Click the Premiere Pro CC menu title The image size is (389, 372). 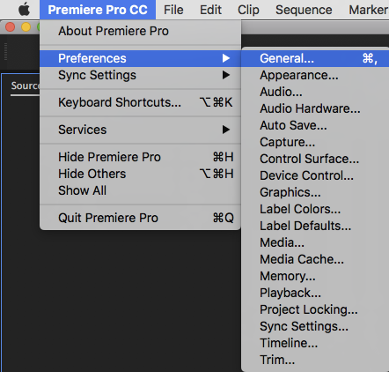(98, 10)
